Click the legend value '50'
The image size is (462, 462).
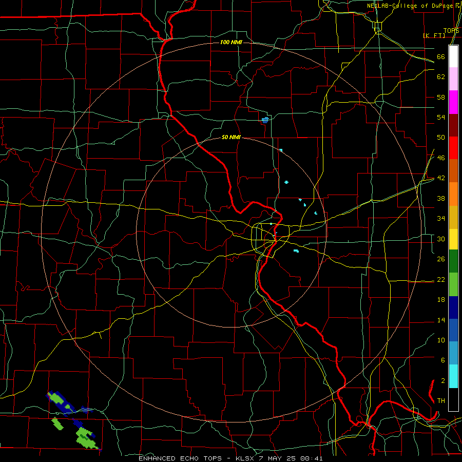[441, 138]
